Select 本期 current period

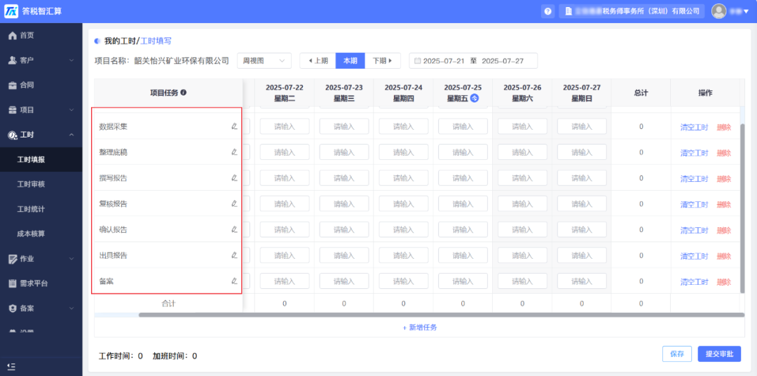click(350, 61)
